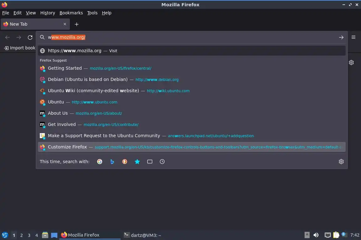Open the file manager taskbar icon
Image resolution: width=361 pixels, height=240 pixels.
click(45, 235)
